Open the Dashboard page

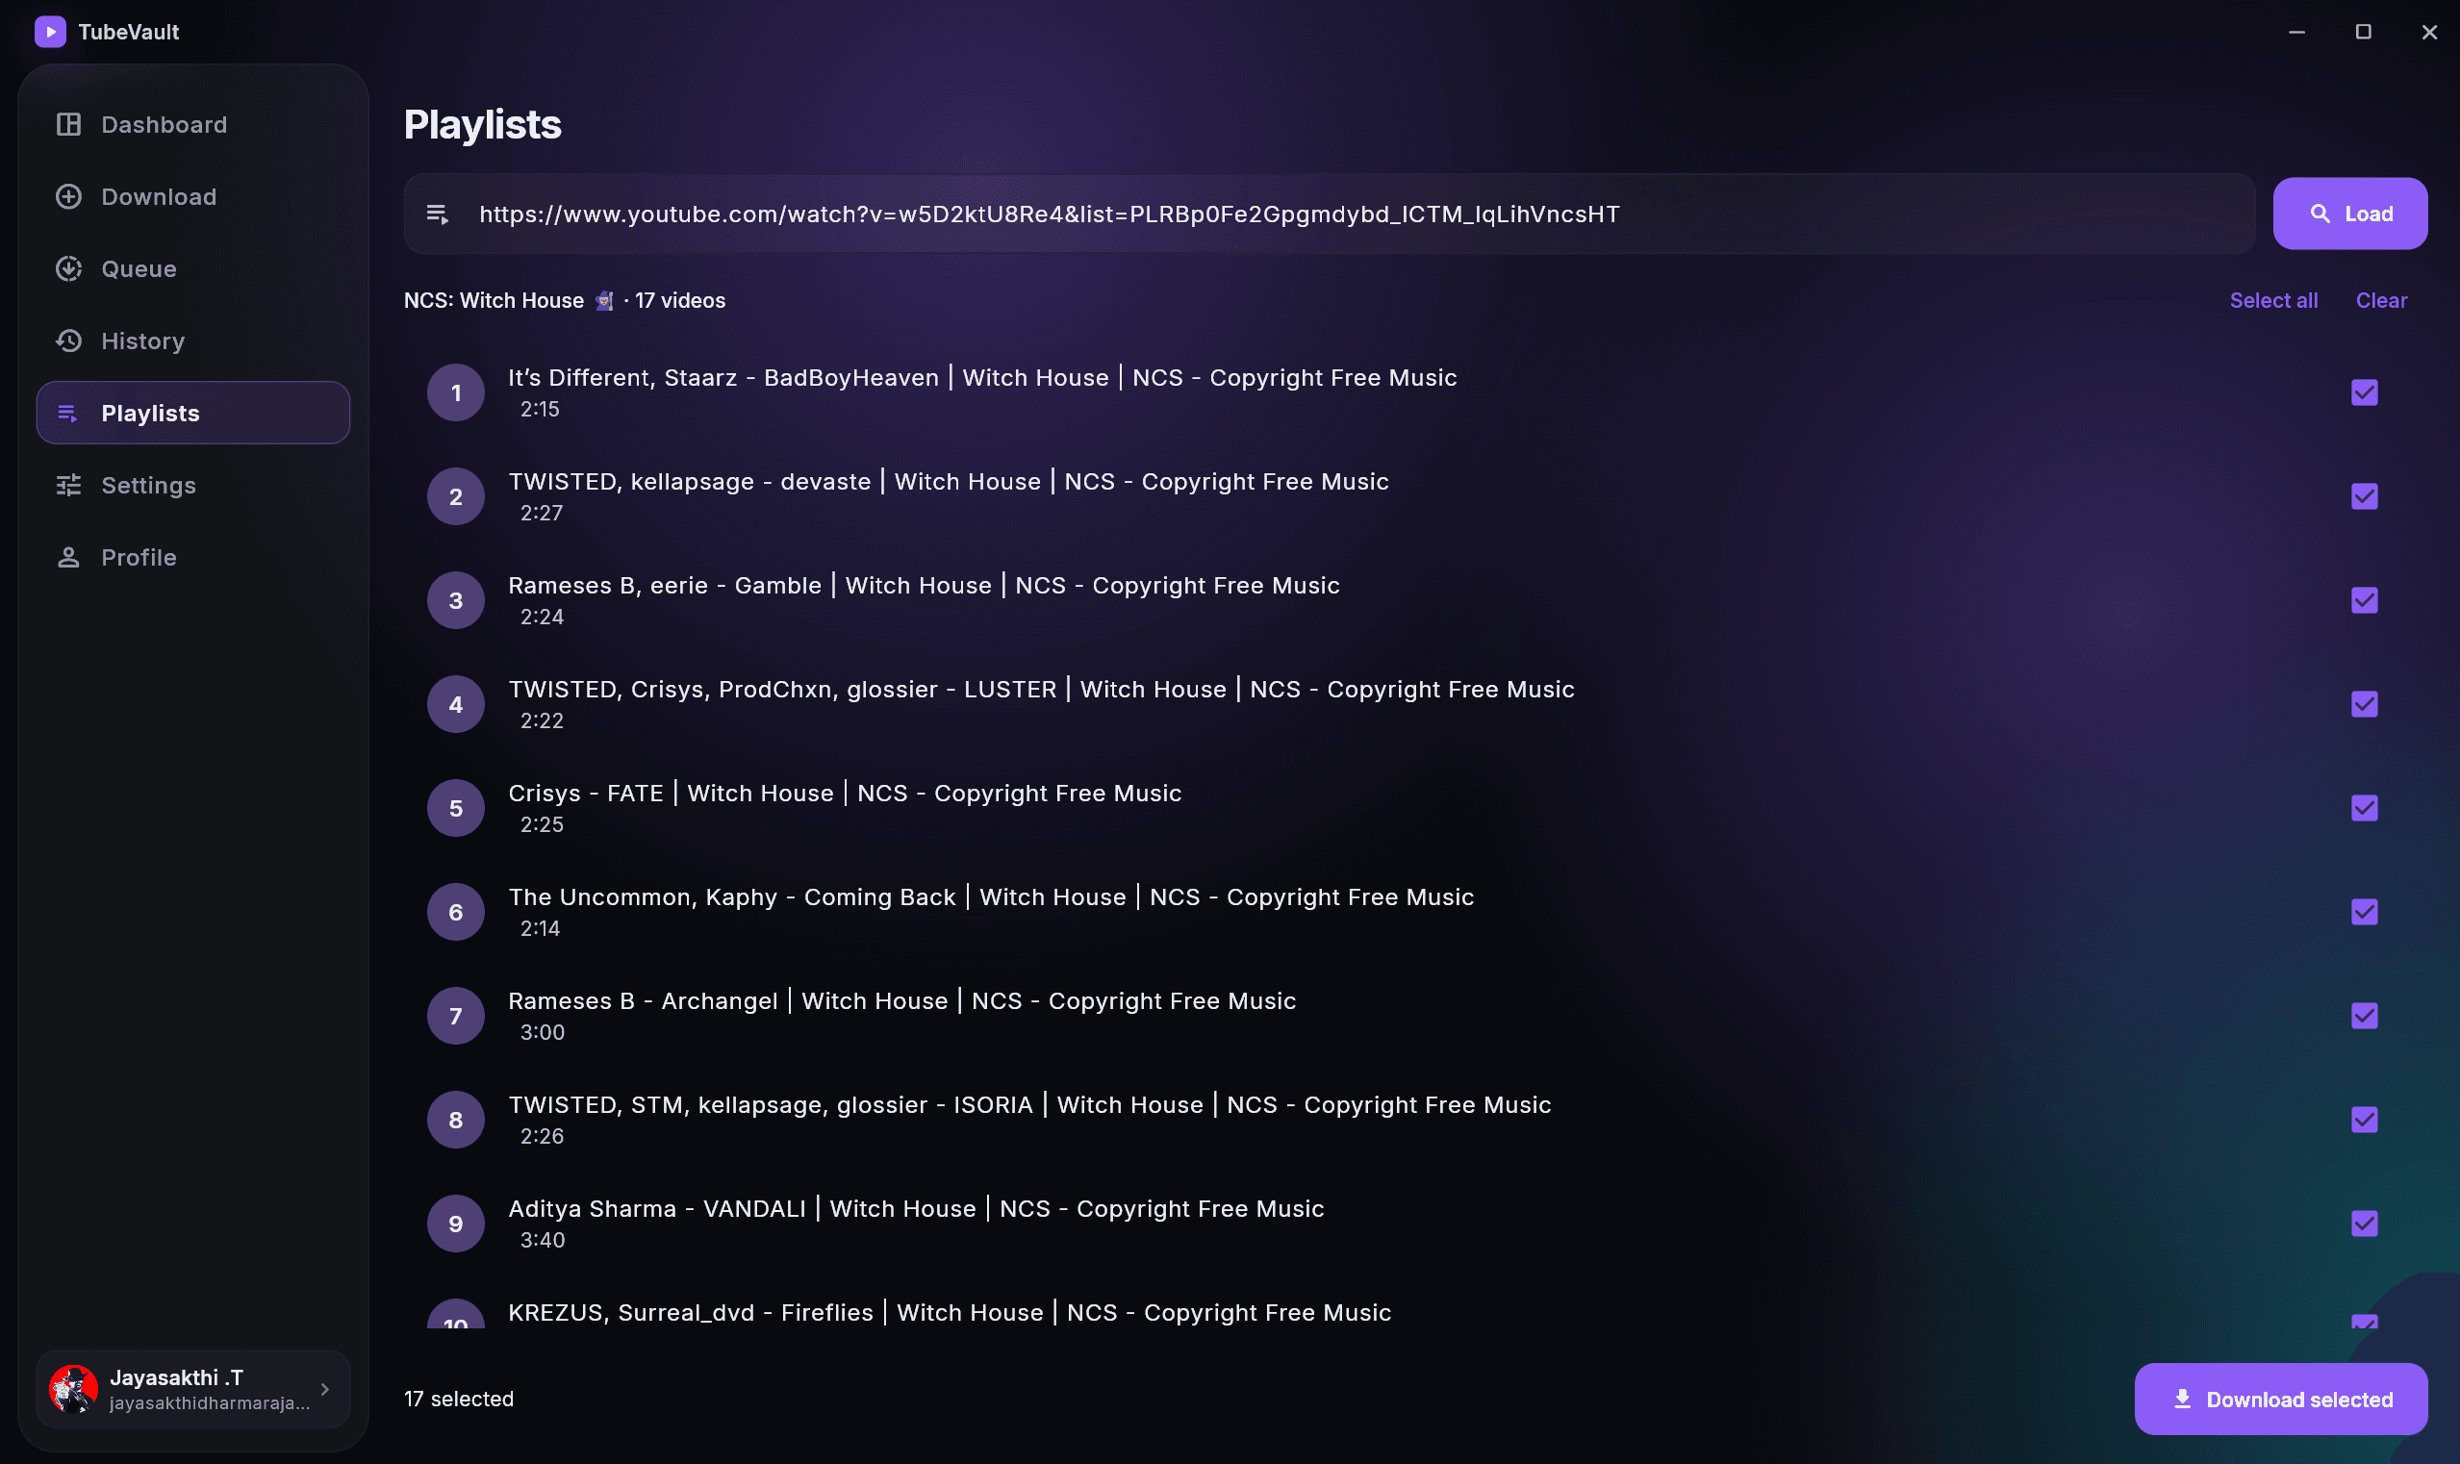click(193, 124)
